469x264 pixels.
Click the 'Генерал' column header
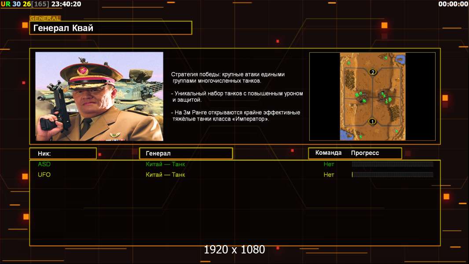(x=186, y=154)
